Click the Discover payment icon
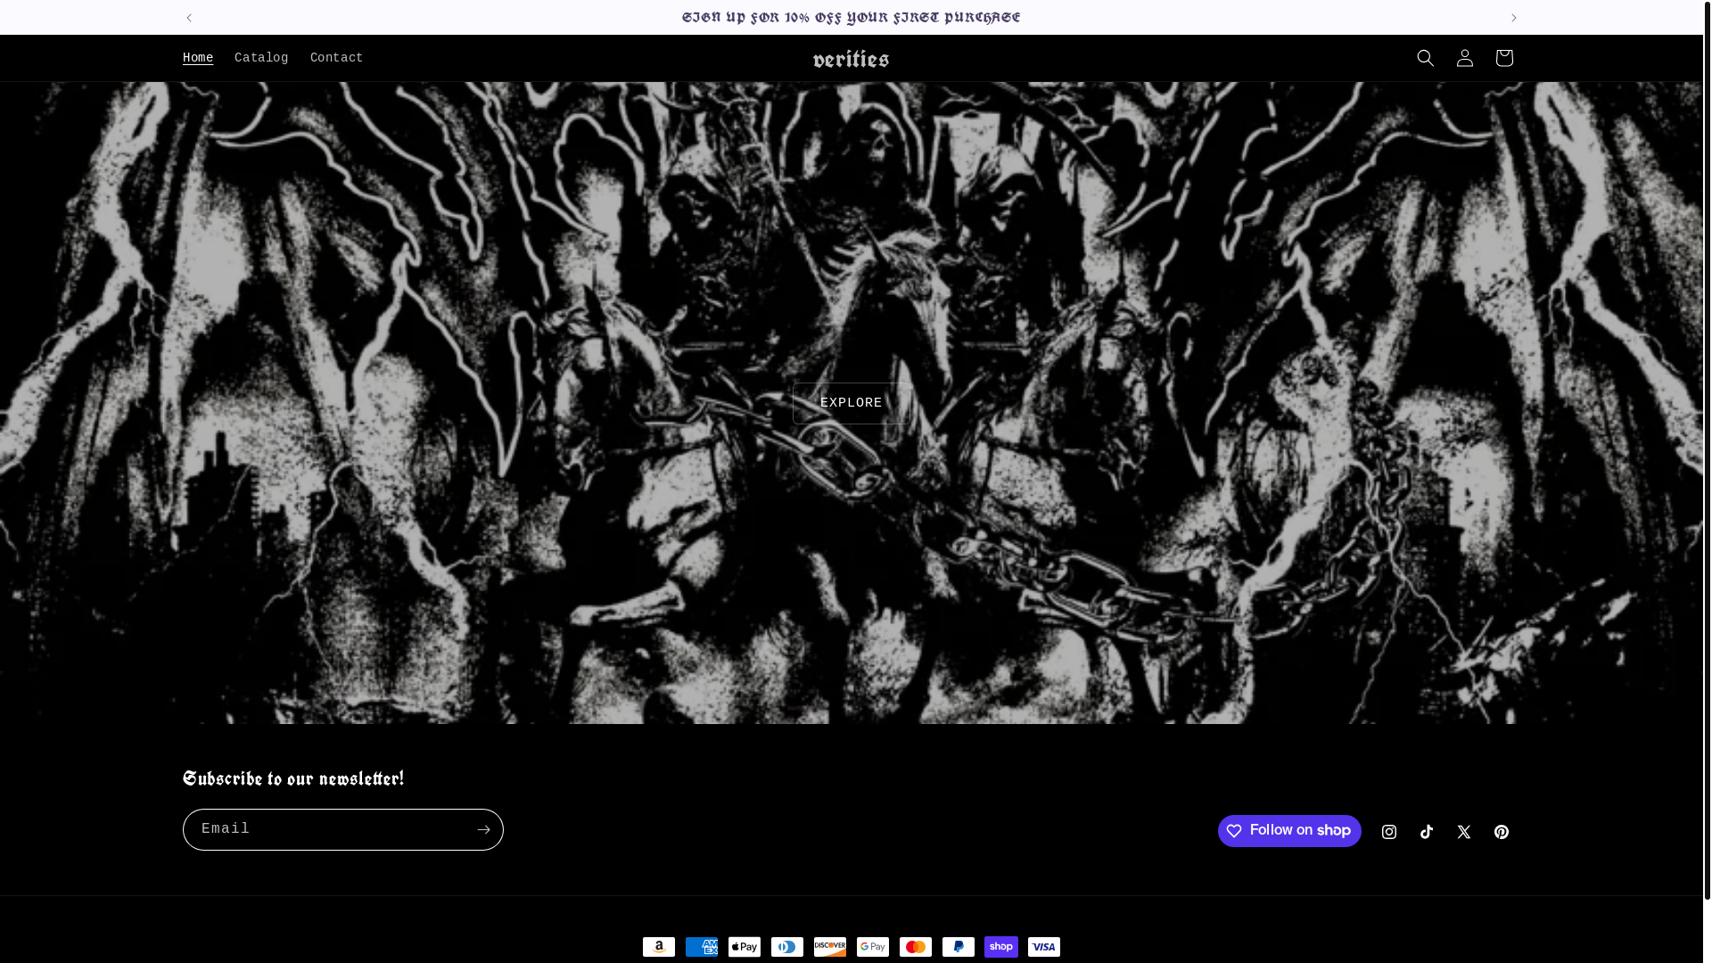 [830, 947]
